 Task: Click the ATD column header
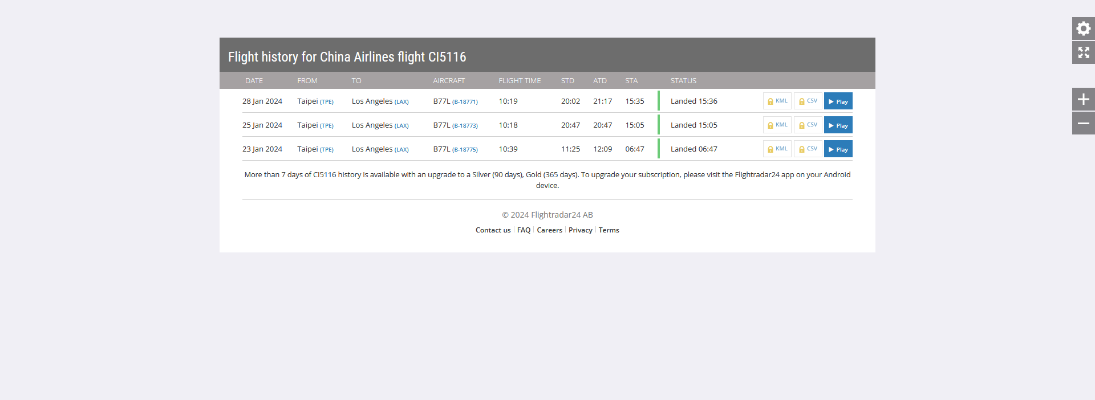click(600, 81)
